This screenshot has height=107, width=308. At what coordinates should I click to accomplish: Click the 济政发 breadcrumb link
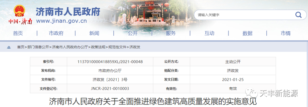pos(135,47)
